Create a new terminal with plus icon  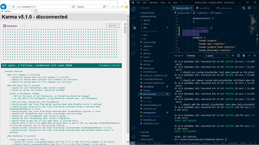[x=233, y=56]
